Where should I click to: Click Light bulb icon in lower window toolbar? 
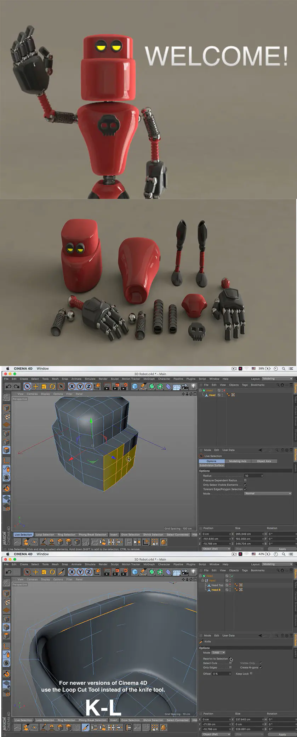pyautogui.click(x=193, y=572)
